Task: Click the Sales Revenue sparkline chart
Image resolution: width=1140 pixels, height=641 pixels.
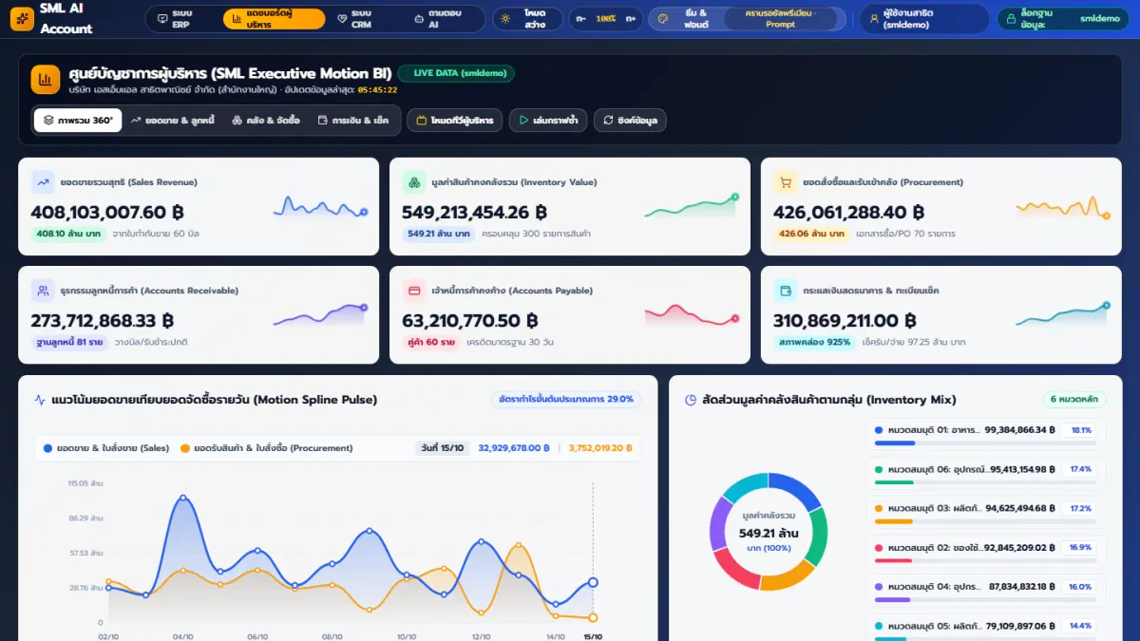Action: click(x=320, y=206)
